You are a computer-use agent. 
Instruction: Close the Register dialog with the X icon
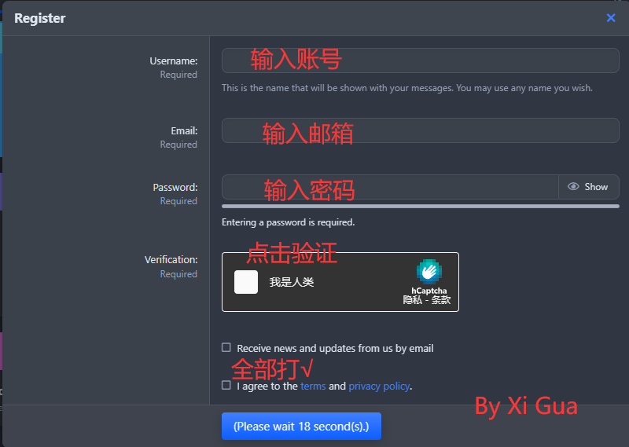coord(611,18)
